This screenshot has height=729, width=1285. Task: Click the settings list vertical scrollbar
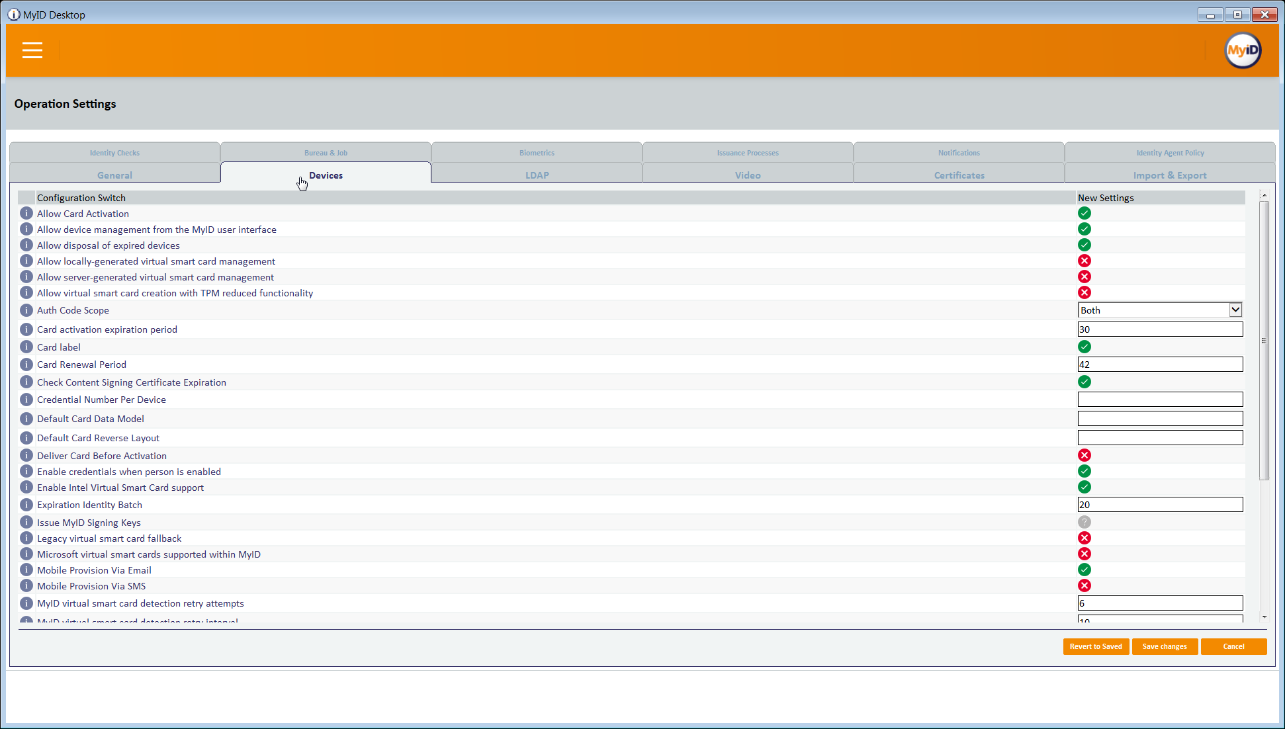(1263, 341)
